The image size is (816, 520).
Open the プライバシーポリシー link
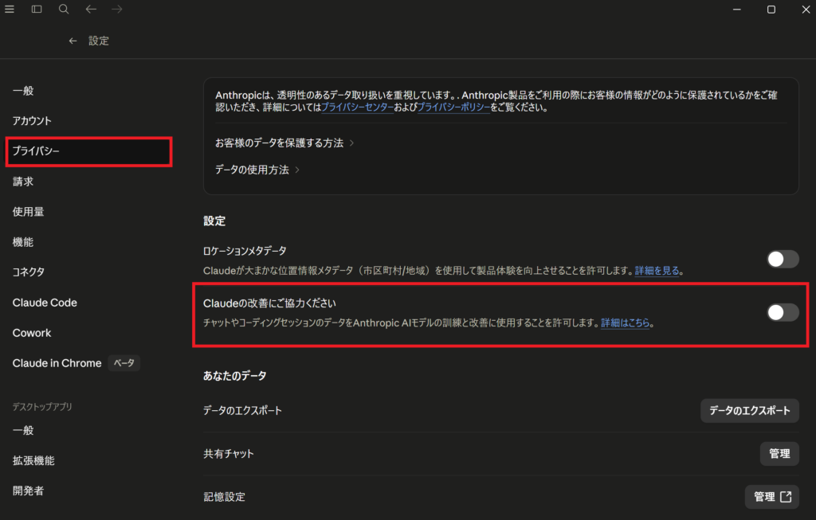[x=453, y=108]
